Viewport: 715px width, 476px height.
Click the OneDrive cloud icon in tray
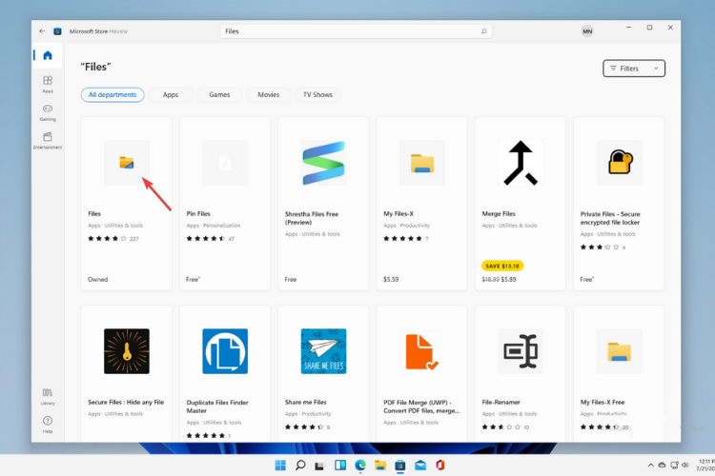pyautogui.click(x=663, y=466)
